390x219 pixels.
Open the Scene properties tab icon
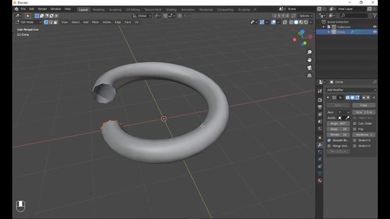[320, 122]
